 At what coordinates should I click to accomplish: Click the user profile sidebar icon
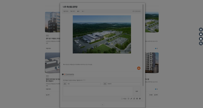[x=201, y=34]
